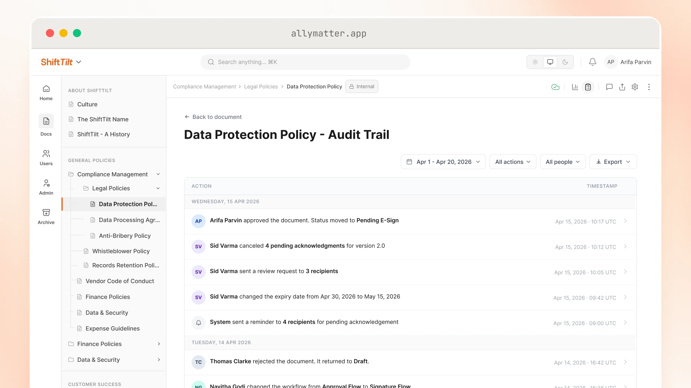Open the Apr 1 - Apr 20, 2026 date filter
Screen dimensions: 691x388
pyautogui.click(x=443, y=162)
